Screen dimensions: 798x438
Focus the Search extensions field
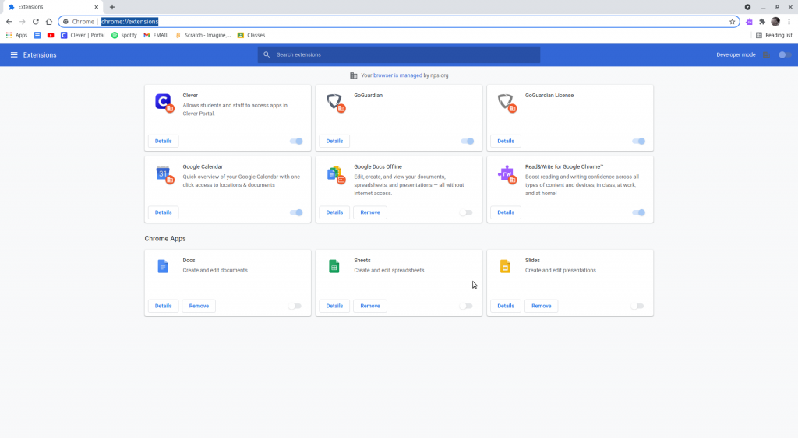pos(399,55)
